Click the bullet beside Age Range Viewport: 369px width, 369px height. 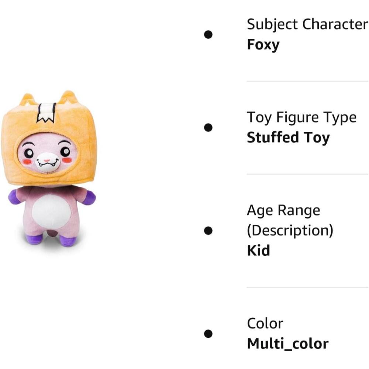(208, 231)
